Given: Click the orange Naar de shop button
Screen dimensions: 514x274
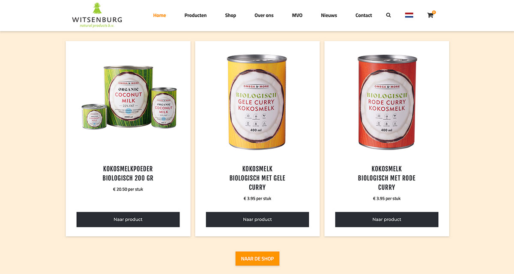Looking at the screenshot, I should click(257, 259).
